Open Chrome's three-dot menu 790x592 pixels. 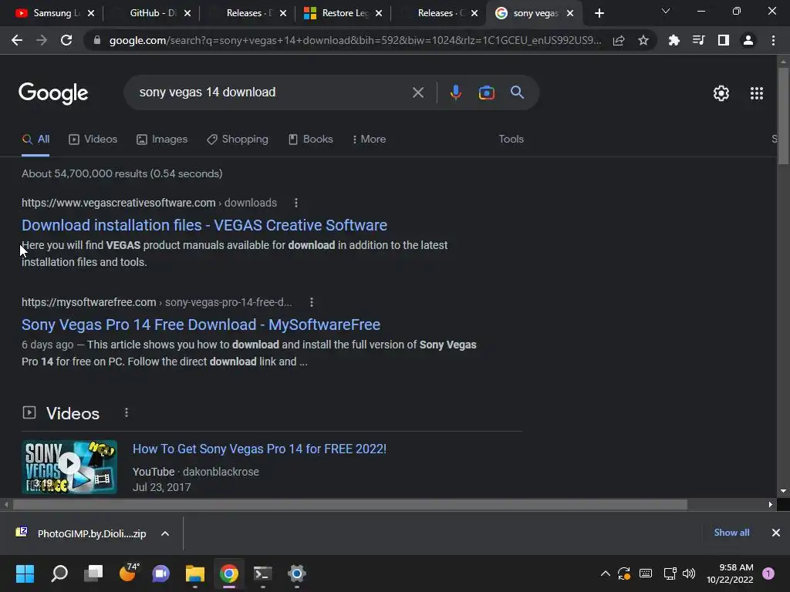(x=773, y=40)
